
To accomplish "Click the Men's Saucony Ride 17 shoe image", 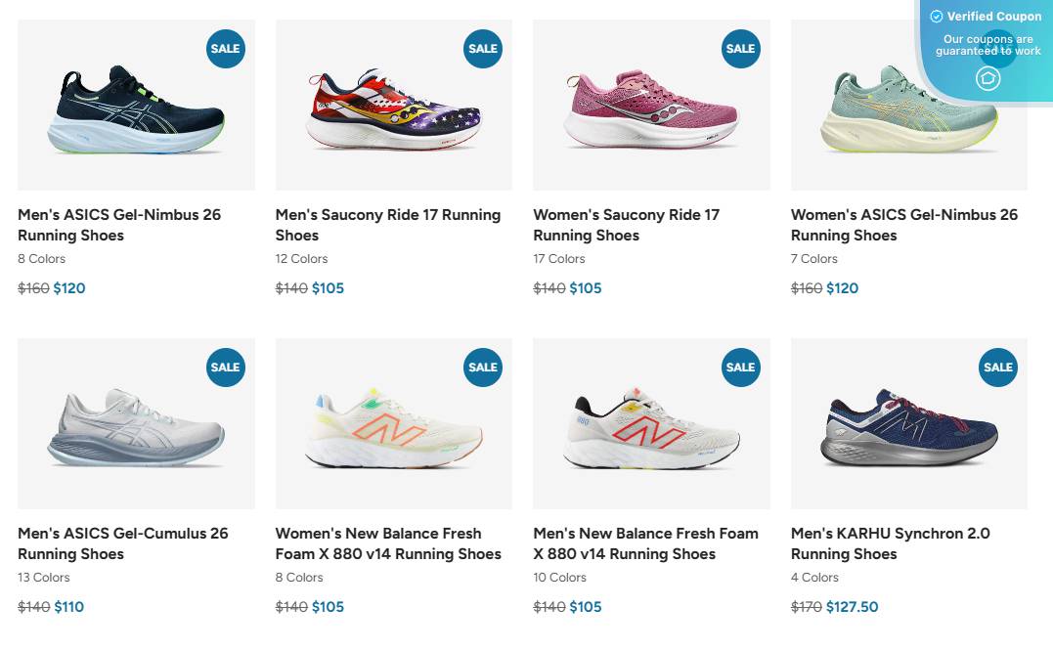I will (x=393, y=106).
